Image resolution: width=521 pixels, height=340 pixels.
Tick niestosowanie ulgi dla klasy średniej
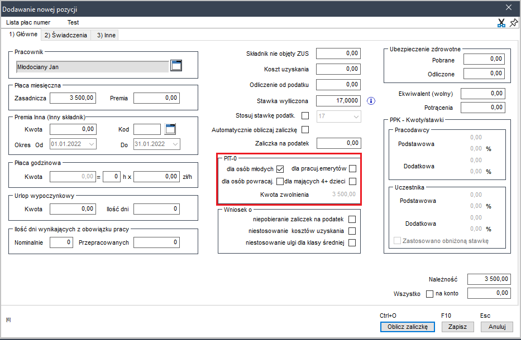[x=352, y=243]
